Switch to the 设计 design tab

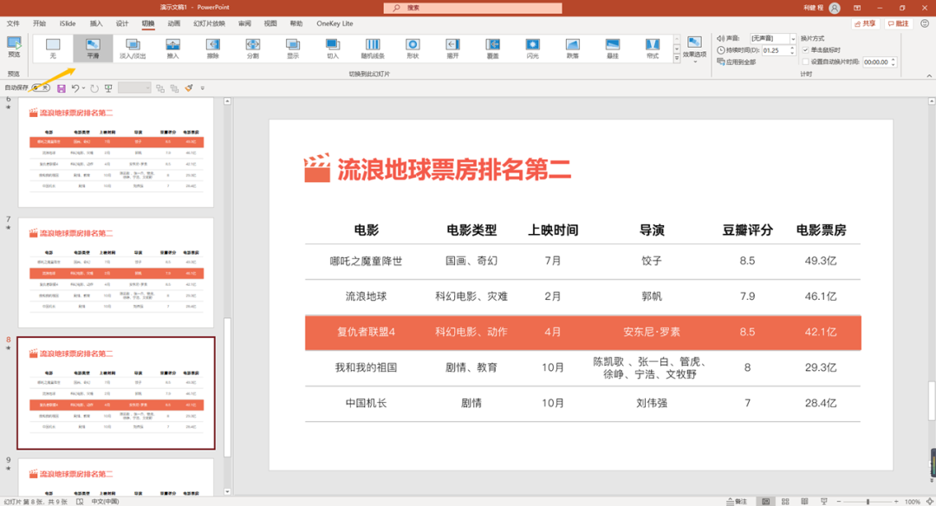coord(122,23)
